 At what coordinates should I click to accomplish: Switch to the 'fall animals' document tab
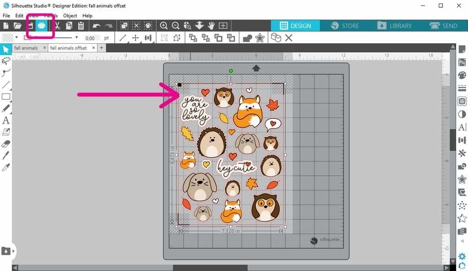(26, 48)
